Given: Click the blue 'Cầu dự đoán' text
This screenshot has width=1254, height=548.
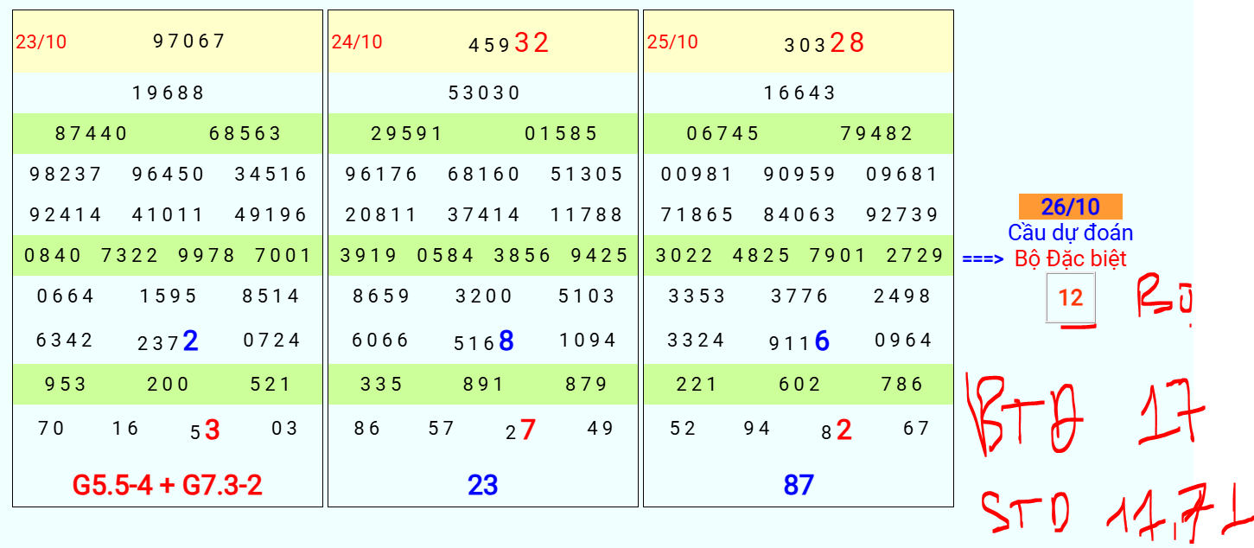Looking at the screenshot, I should click(1071, 233).
